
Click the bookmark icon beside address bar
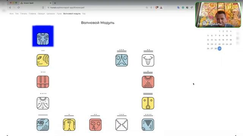[x=43, y=8]
